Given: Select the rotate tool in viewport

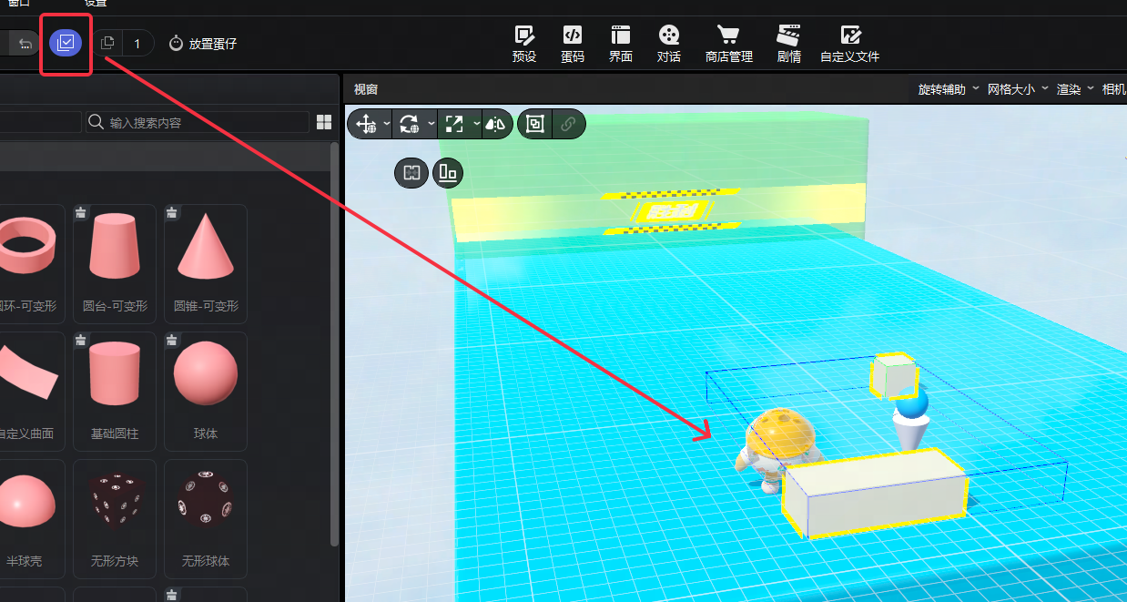Looking at the screenshot, I should [410, 124].
